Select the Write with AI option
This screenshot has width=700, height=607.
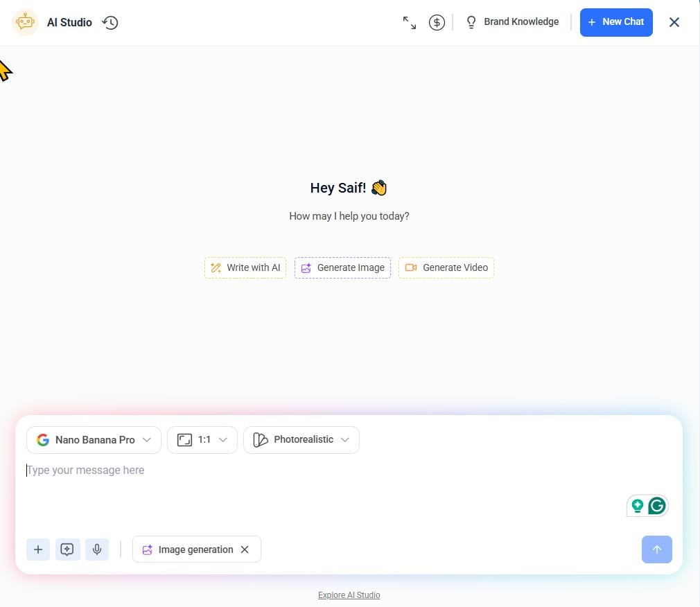(245, 267)
